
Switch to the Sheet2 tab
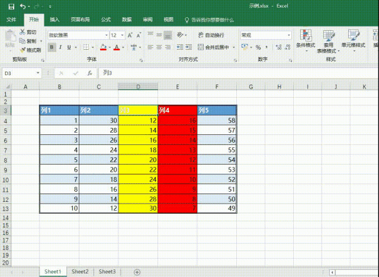(80, 272)
